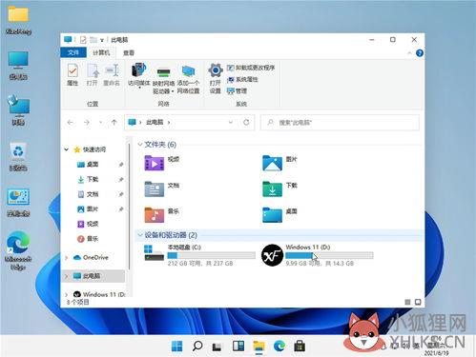476x357 pixels.
Task: Open System properties (系统属性) in ribbon
Action: coord(242,79)
